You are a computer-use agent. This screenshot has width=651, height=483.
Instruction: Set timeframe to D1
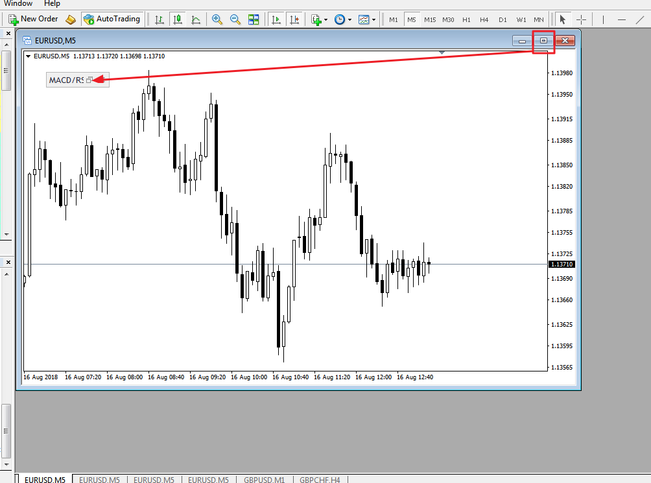pyautogui.click(x=503, y=20)
